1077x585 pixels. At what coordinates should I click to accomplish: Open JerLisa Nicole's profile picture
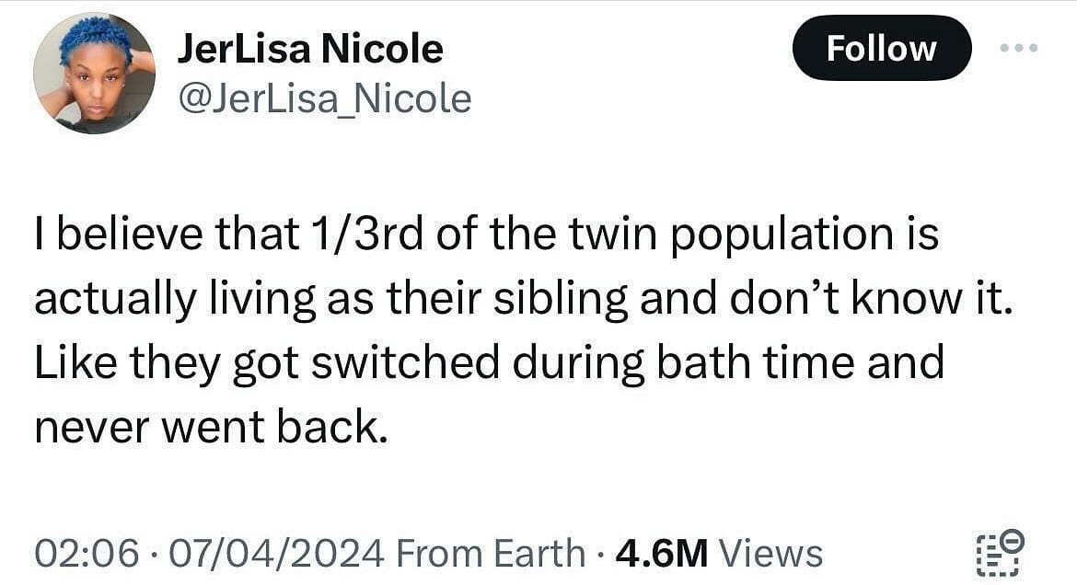point(94,74)
